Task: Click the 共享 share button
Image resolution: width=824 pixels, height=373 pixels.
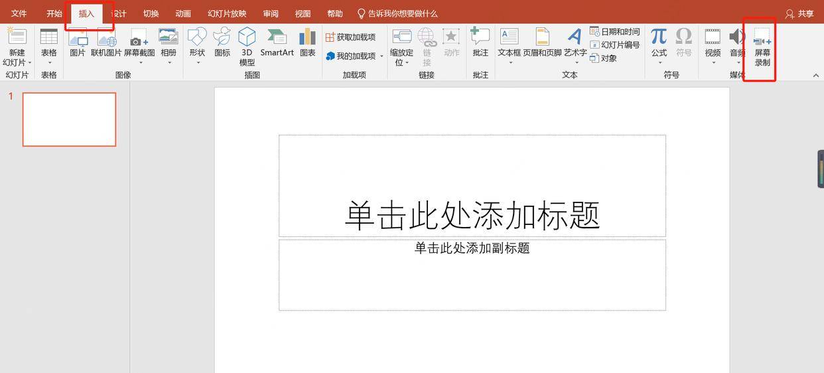Action: (x=799, y=13)
